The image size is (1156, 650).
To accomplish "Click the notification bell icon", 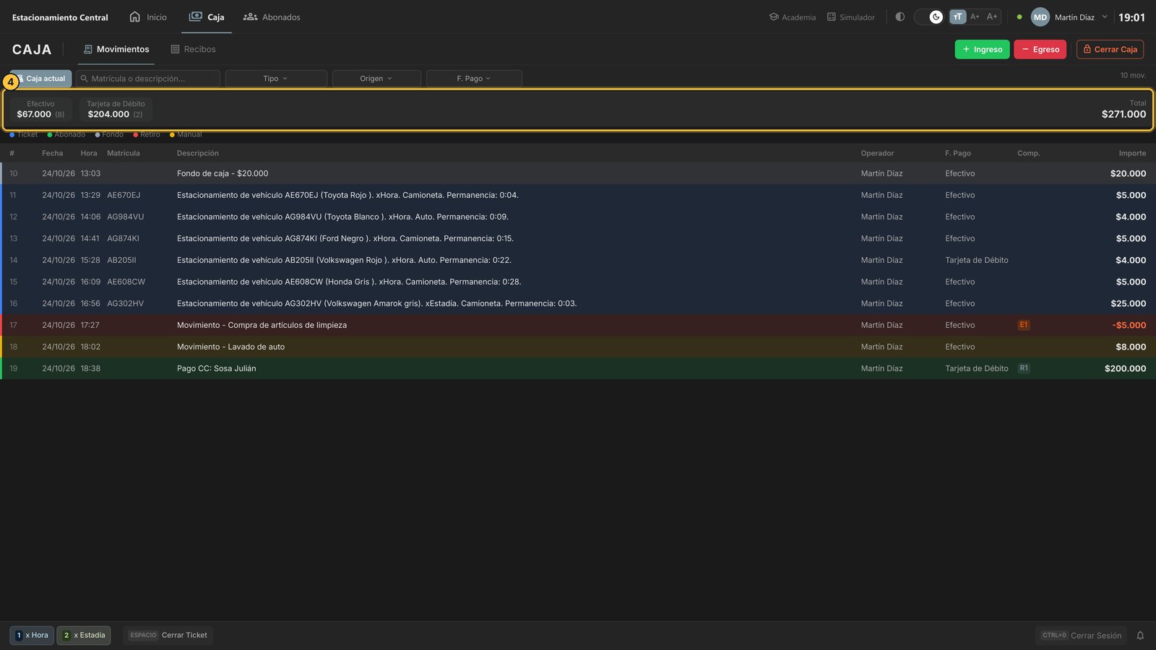I will (1140, 636).
